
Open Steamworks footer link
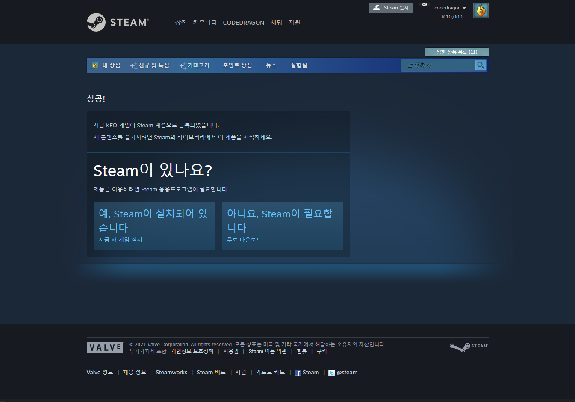[x=171, y=373]
